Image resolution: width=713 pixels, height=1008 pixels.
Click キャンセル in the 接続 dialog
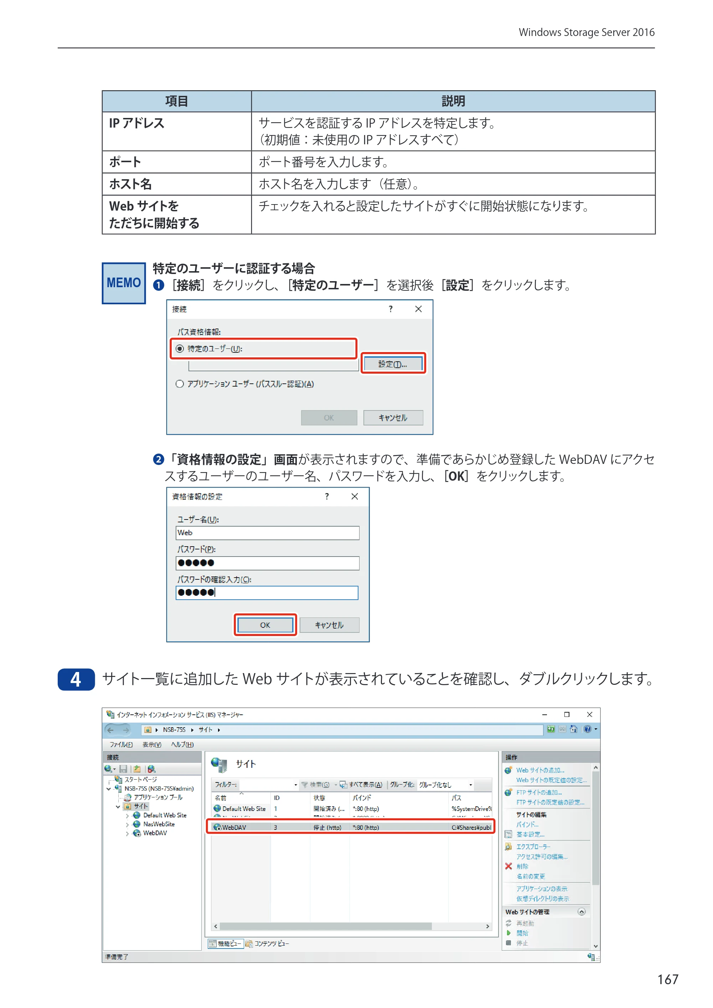pyautogui.click(x=393, y=418)
